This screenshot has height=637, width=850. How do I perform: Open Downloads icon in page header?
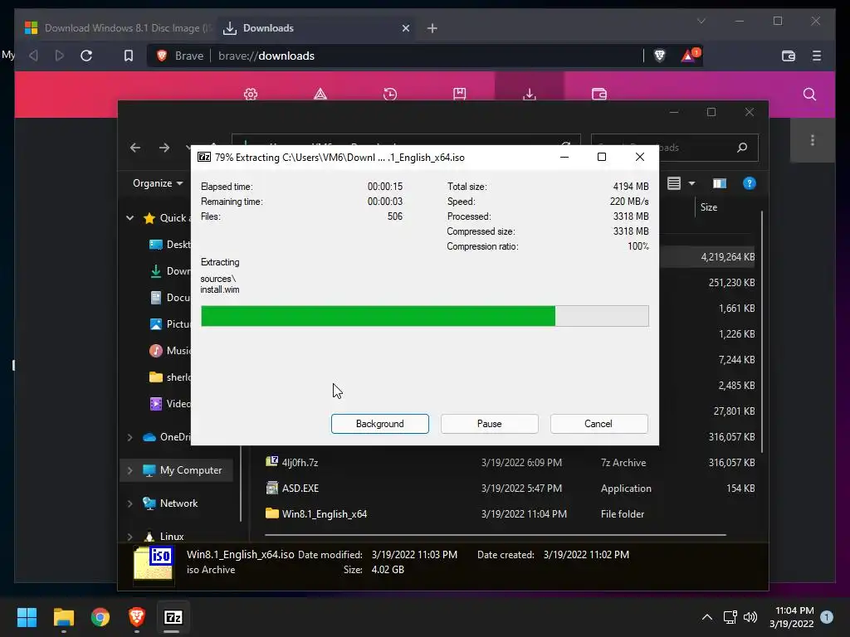coord(529,95)
